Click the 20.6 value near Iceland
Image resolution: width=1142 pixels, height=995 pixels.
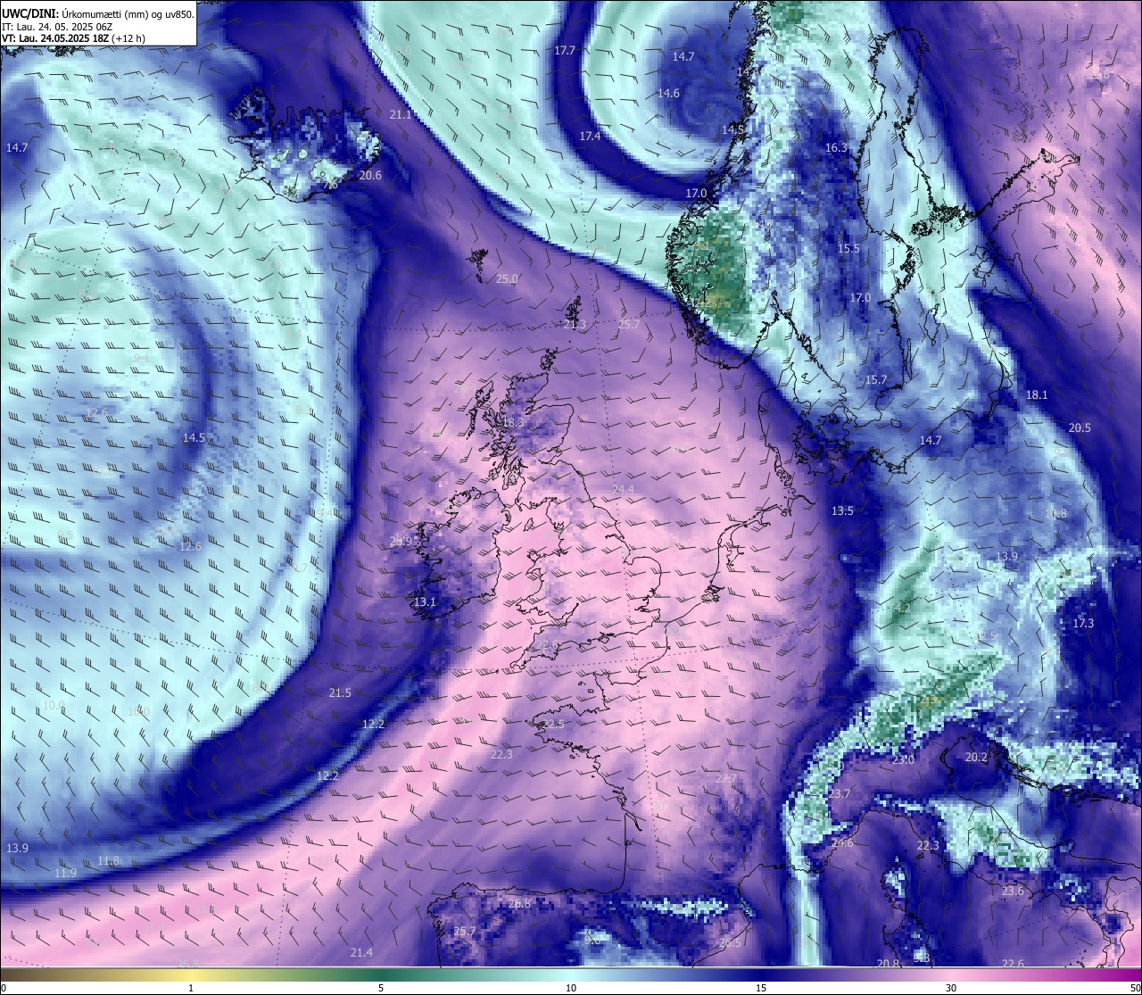pyautogui.click(x=370, y=176)
